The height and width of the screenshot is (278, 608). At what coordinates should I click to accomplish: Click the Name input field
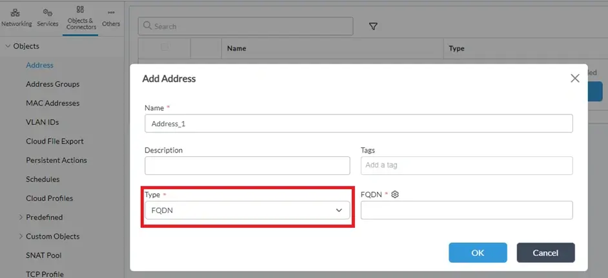tap(358, 124)
